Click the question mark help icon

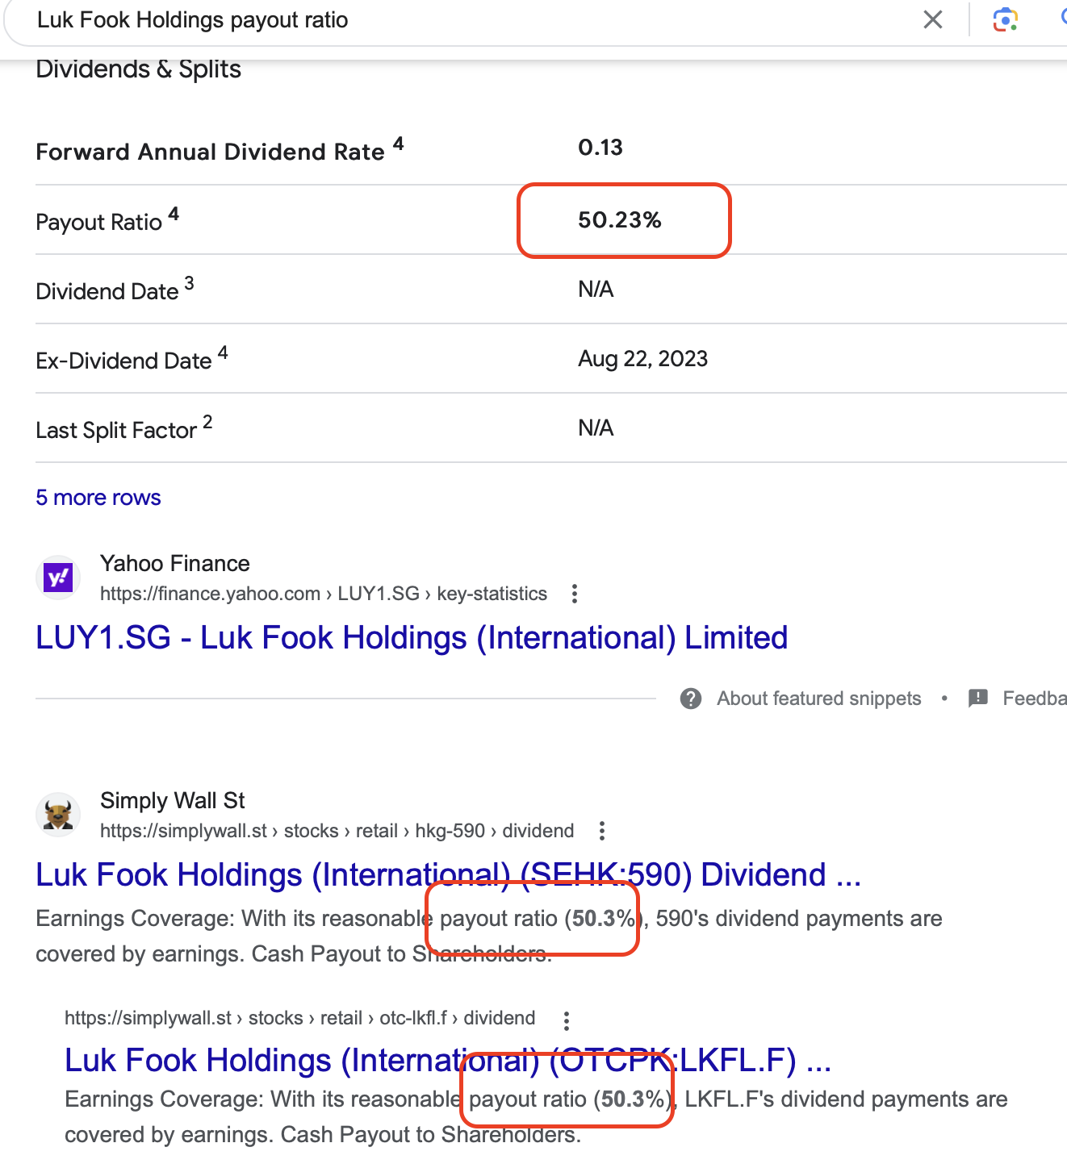(691, 699)
